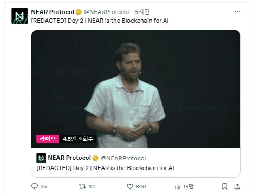Click the 101 reposts count
The height and width of the screenshot is (195, 254).
pyautogui.click(x=92, y=186)
